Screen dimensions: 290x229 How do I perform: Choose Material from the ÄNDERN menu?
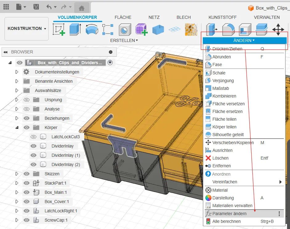click(x=244, y=190)
